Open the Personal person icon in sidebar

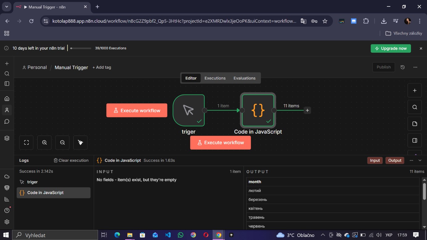(x=7, y=110)
